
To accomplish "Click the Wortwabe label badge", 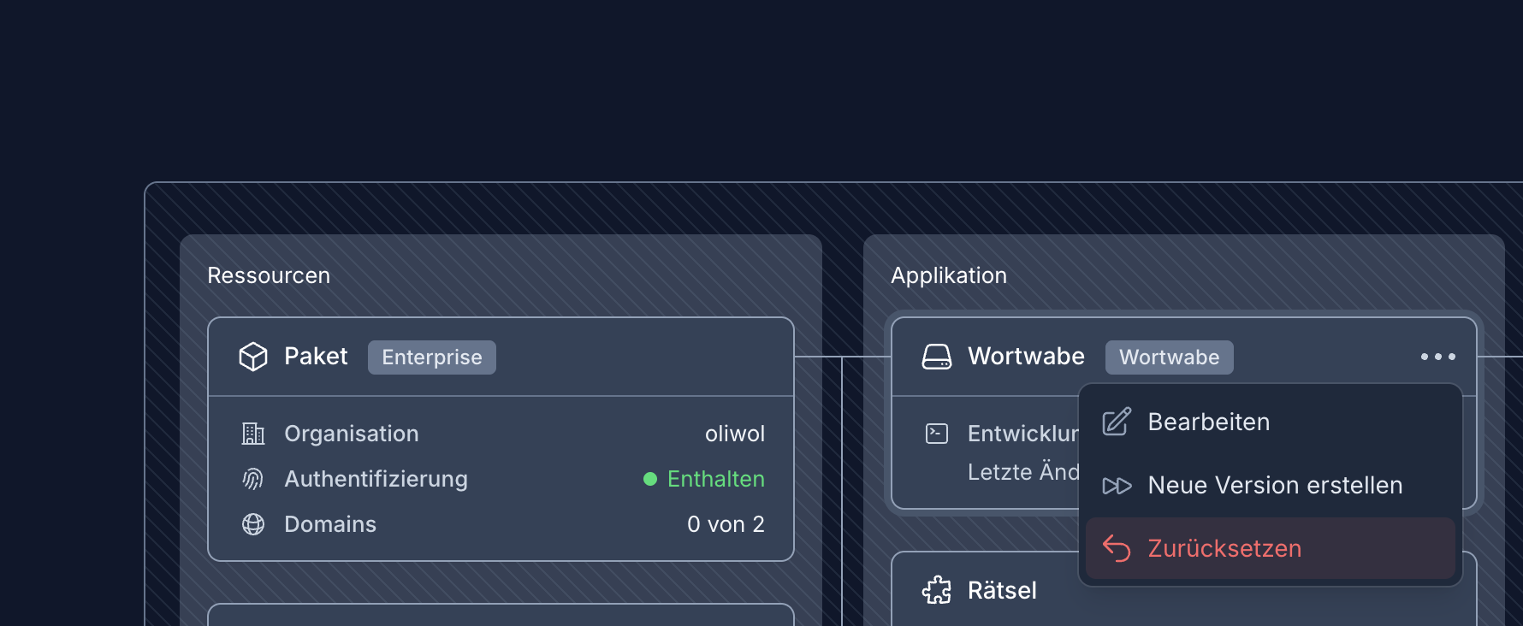I will pos(1169,357).
